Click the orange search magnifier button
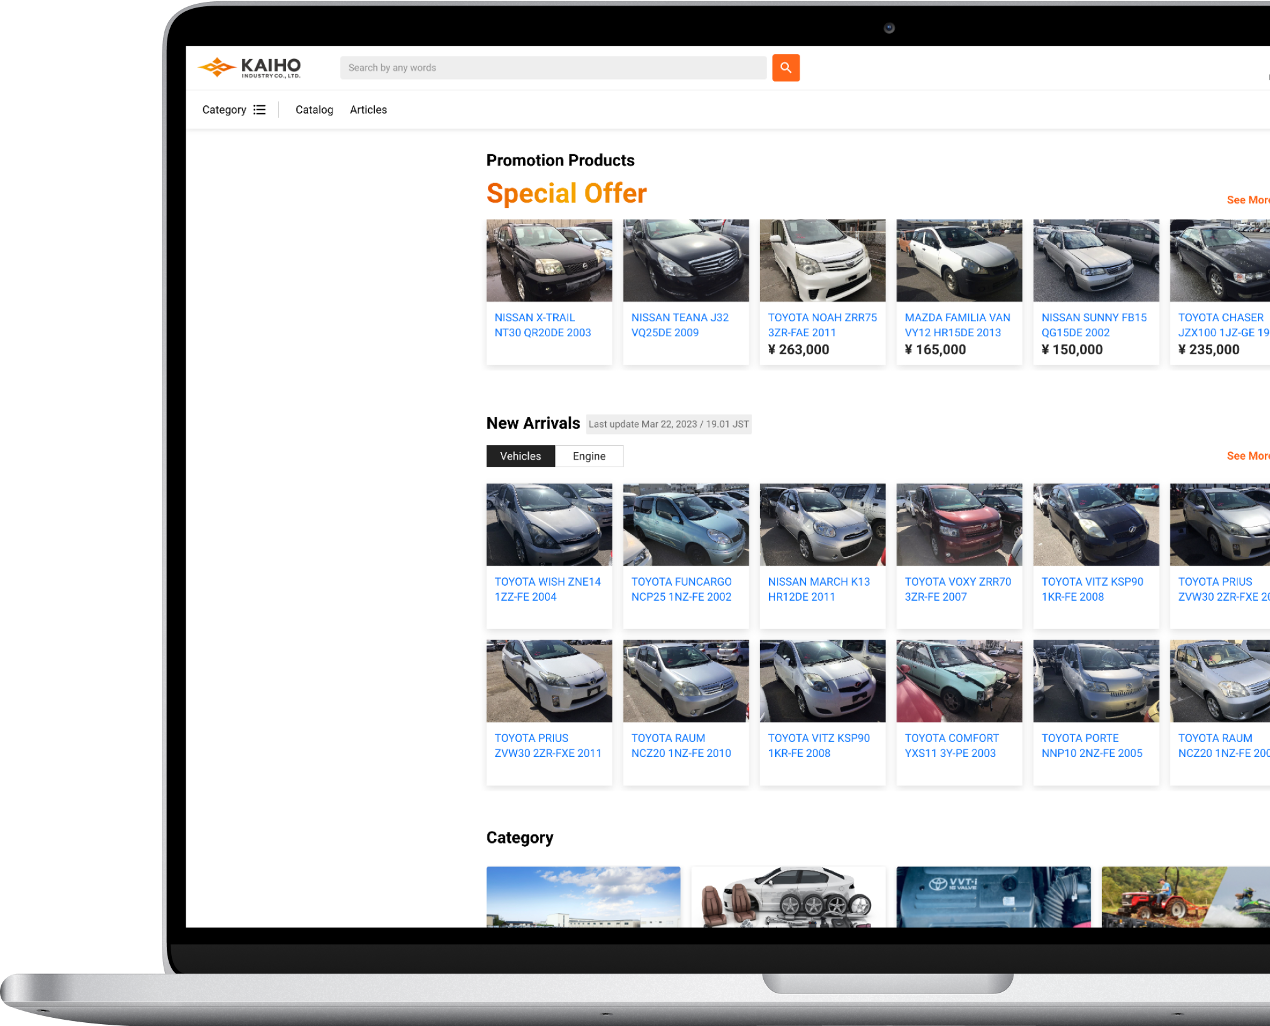The height and width of the screenshot is (1026, 1270). [x=785, y=68]
